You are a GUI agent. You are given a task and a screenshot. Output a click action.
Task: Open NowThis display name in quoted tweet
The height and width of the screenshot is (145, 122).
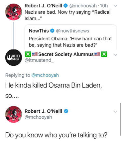coord(39,31)
